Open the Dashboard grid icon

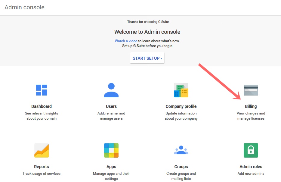[x=42, y=90]
